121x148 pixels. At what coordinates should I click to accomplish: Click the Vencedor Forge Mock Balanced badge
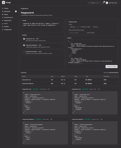click(x=111, y=72)
